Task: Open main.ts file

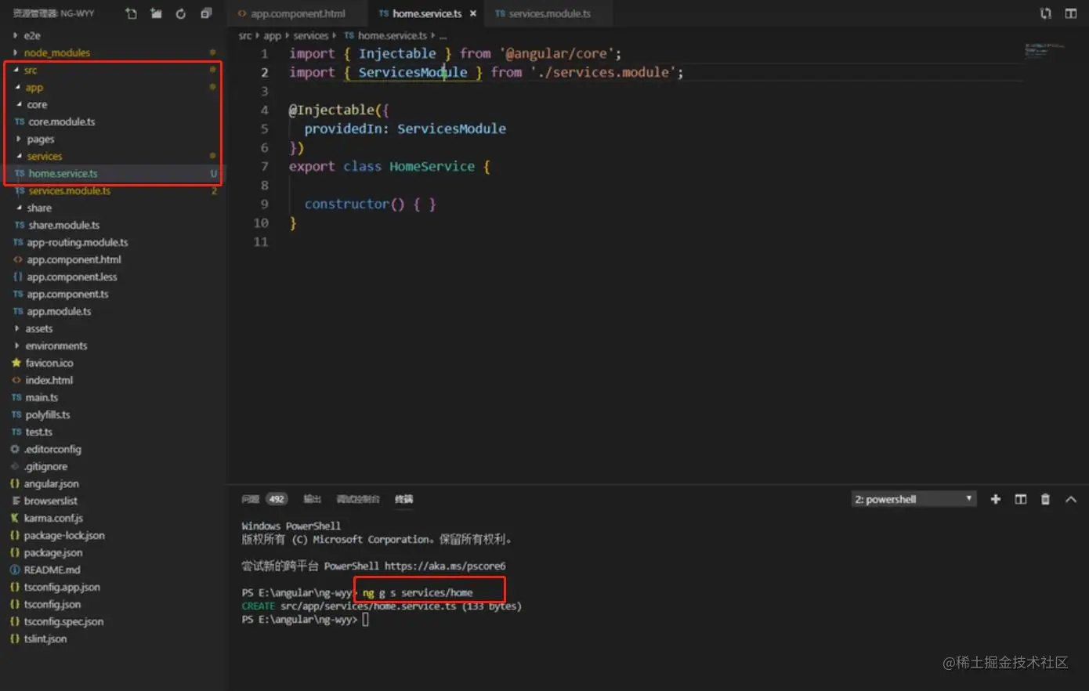Action: [x=42, y=397]
